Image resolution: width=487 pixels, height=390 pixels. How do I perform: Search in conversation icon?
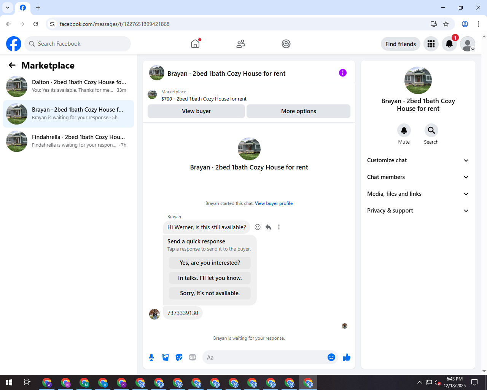click(x=431, y=130)
